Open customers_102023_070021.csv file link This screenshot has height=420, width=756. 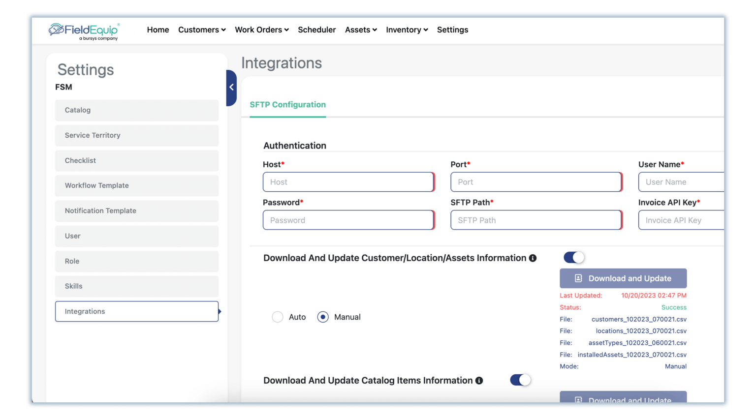click(638, 319)
